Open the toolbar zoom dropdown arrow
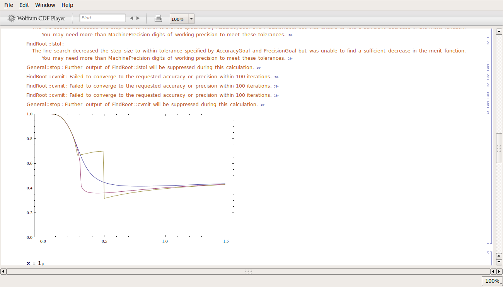503x287 pixels. (191, 19)
